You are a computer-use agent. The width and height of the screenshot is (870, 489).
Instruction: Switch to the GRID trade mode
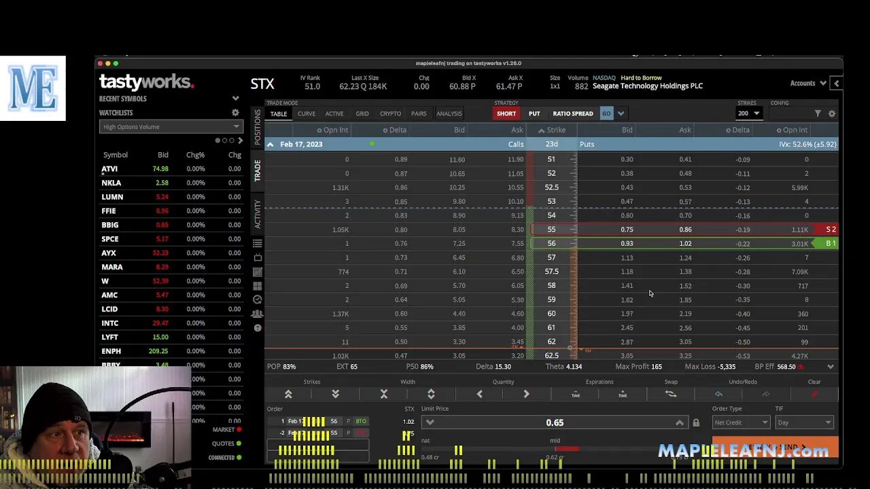[362, 113]
